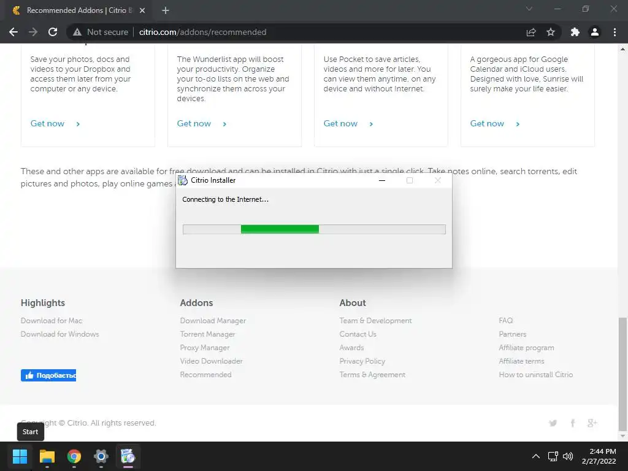Image resolution: width=628 pixels, height=471 pixels.
Task: Open Affiliate terms link
Action: pyautogui.click(x=521, y=361)
